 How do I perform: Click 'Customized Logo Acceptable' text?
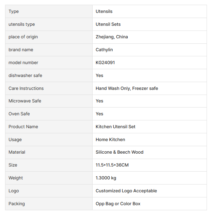(x=126, y=191)
